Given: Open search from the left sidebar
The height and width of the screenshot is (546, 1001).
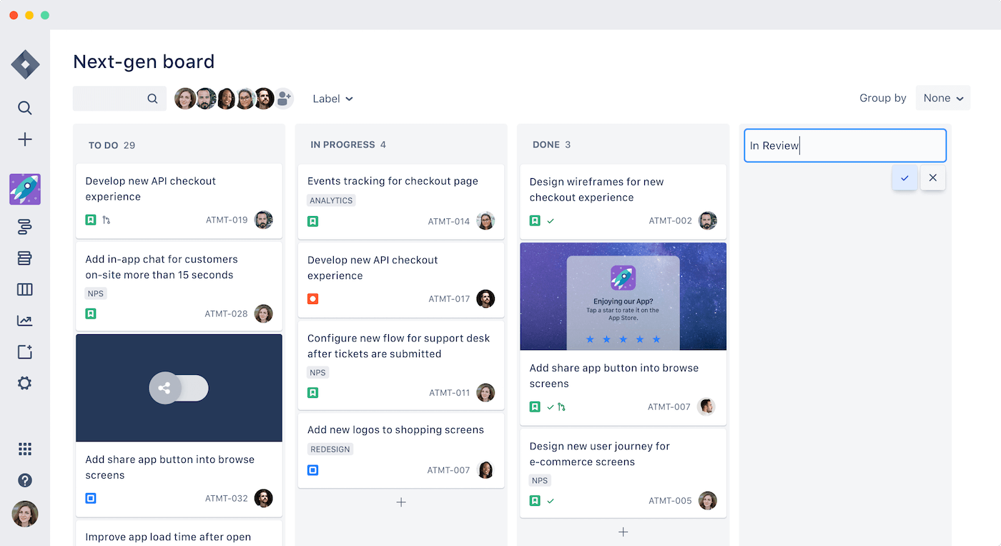Looking at the screenshot, I should click(x=24, y=107).
